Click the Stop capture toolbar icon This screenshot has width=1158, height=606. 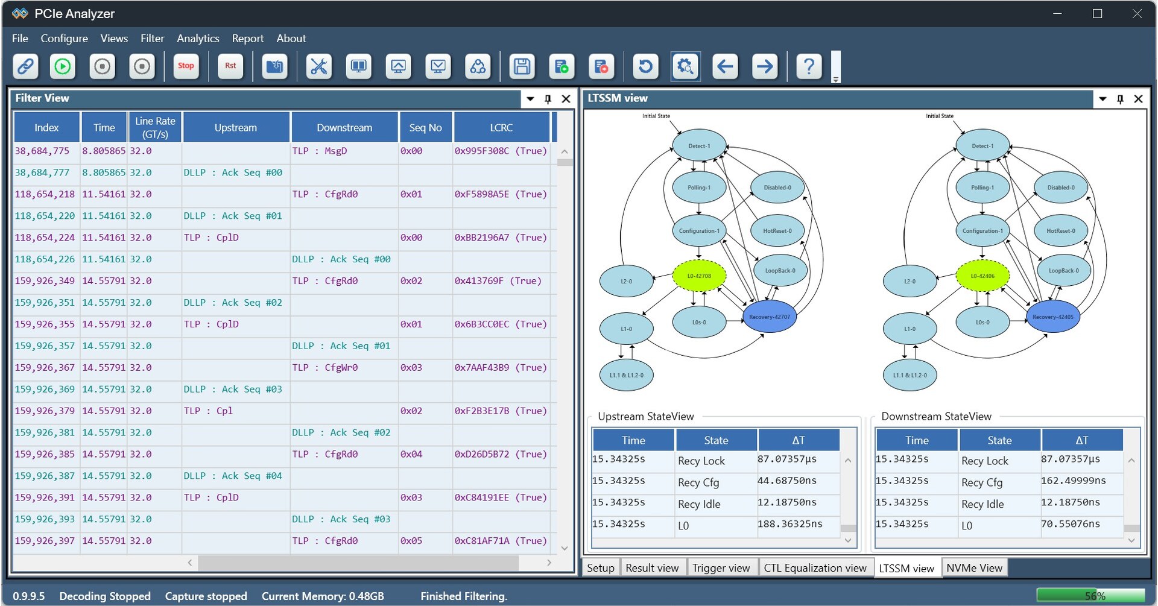[x=186, y=66]
